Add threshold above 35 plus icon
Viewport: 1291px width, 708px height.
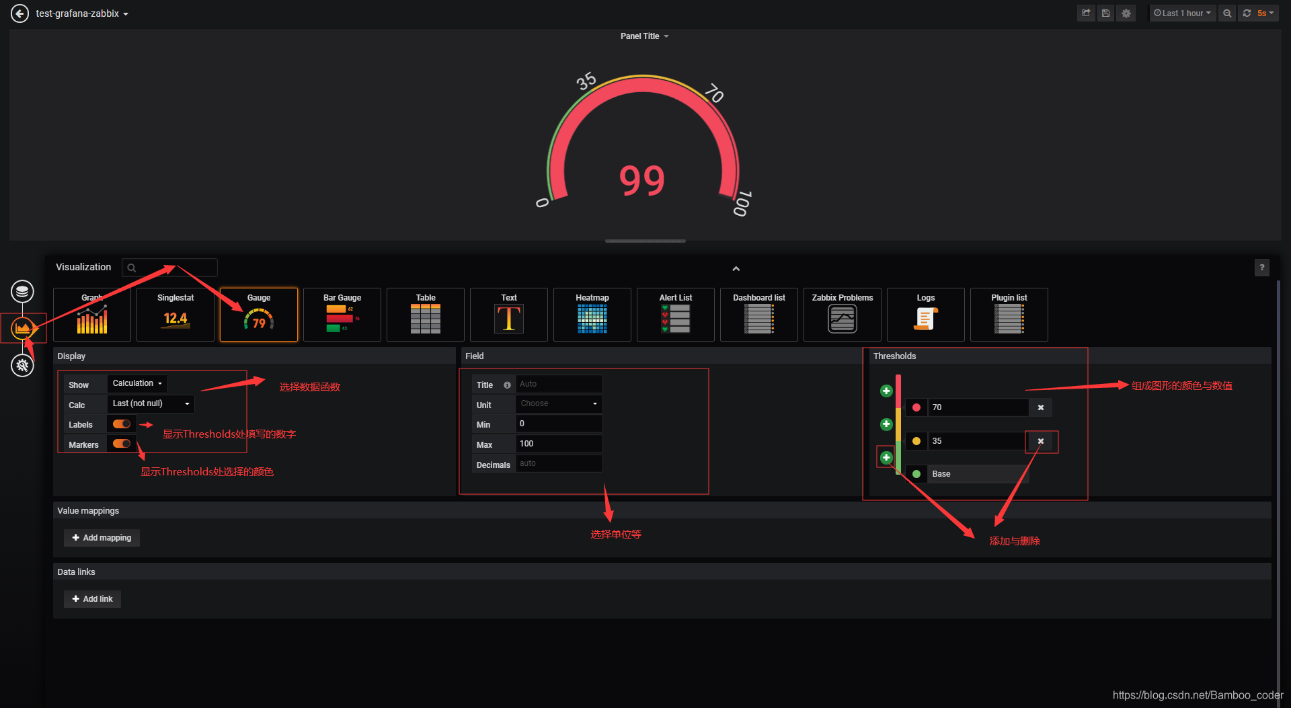886,424
